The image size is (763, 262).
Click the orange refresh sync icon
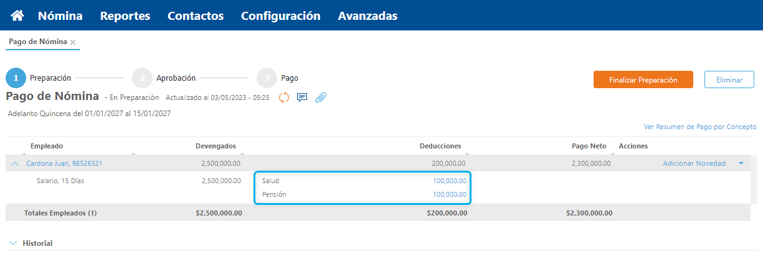tap(284, 97)
